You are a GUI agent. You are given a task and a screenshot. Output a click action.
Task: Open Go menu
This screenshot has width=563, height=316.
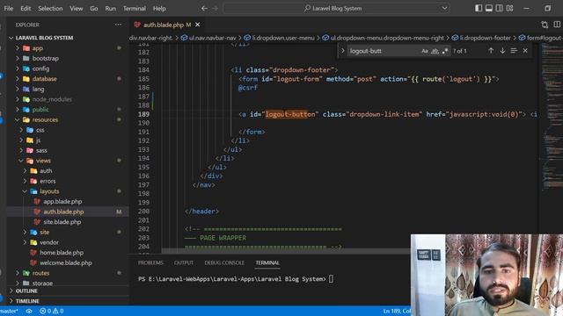pos(94,8)
